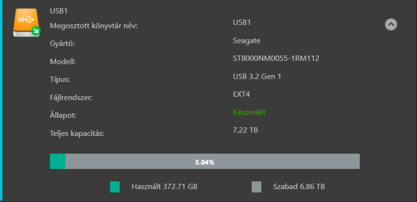417x202 pixels.
Task: Click the EXT4 filesystem value
Action: tap(241, 94)
